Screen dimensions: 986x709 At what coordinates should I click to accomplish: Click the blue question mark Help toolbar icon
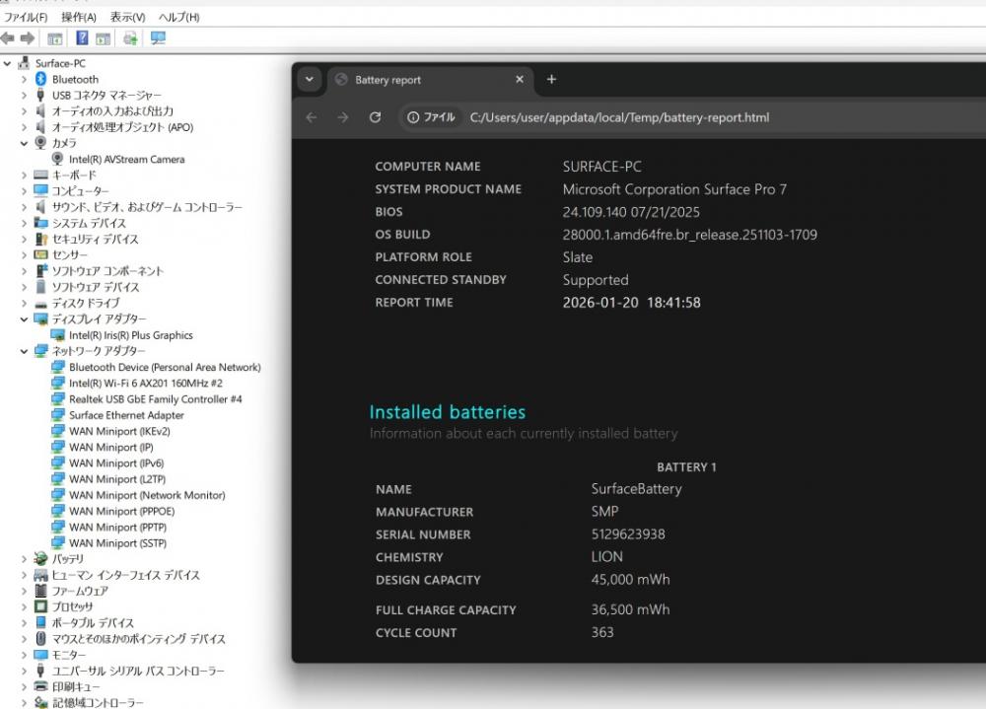[82, 38]
